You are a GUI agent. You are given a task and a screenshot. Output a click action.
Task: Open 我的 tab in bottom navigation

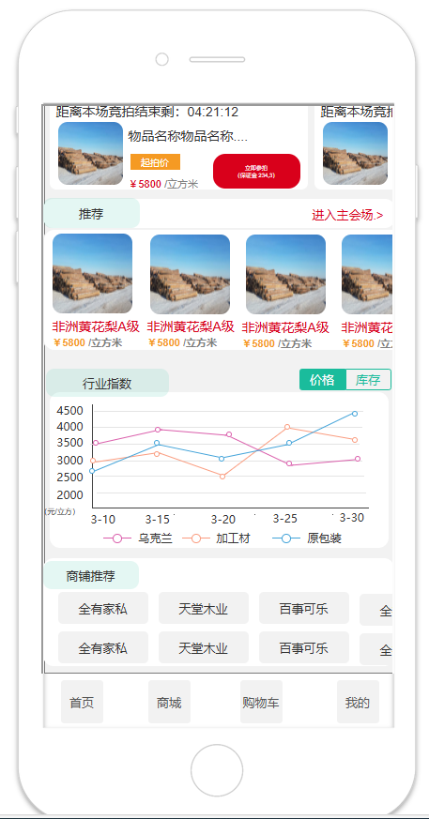(x=358, y=702)
